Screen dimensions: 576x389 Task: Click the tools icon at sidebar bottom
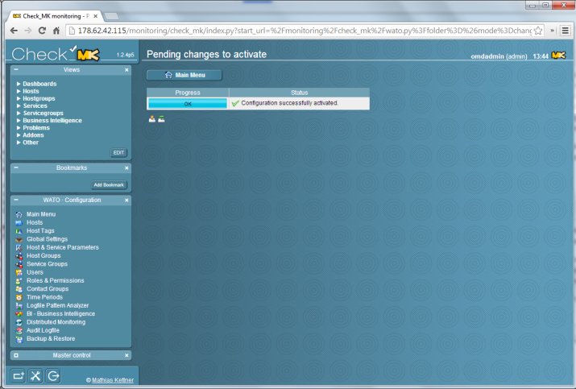[35, 376]
